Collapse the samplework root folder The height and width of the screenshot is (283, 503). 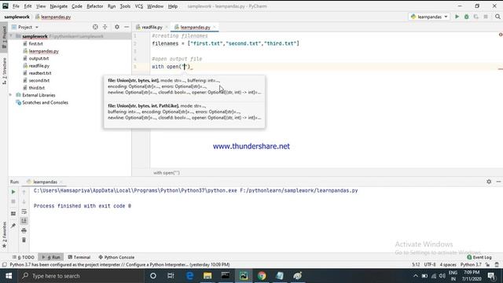[12, 36]
